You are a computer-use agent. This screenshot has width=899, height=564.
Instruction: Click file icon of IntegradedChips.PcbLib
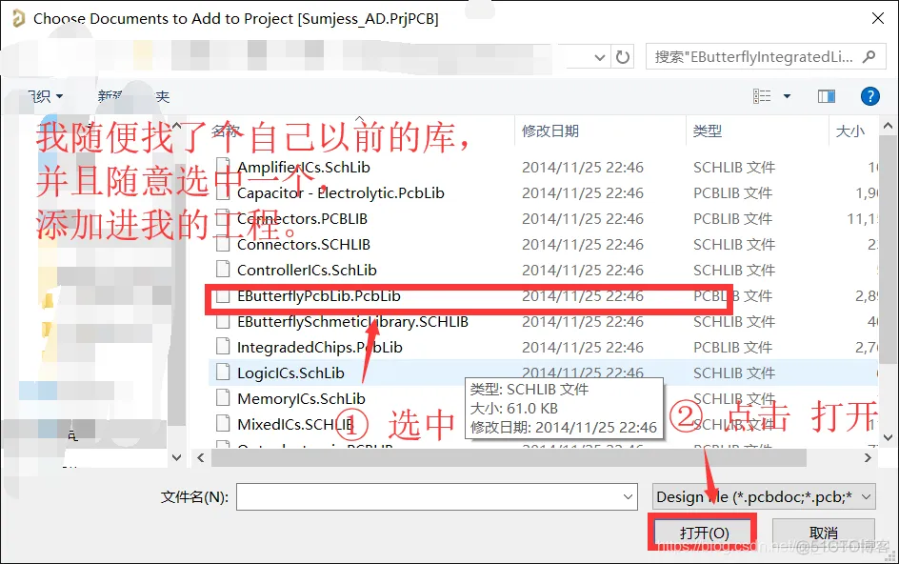(223, 347)
